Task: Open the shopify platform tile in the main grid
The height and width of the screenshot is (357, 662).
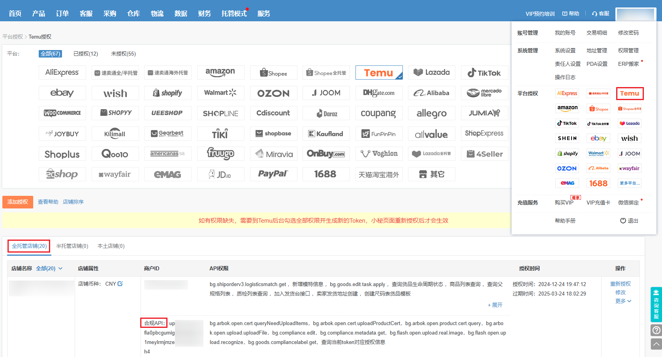Action: click(x=168, y=93)
